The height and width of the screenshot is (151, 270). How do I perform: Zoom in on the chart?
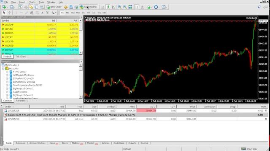click(119, 7)
